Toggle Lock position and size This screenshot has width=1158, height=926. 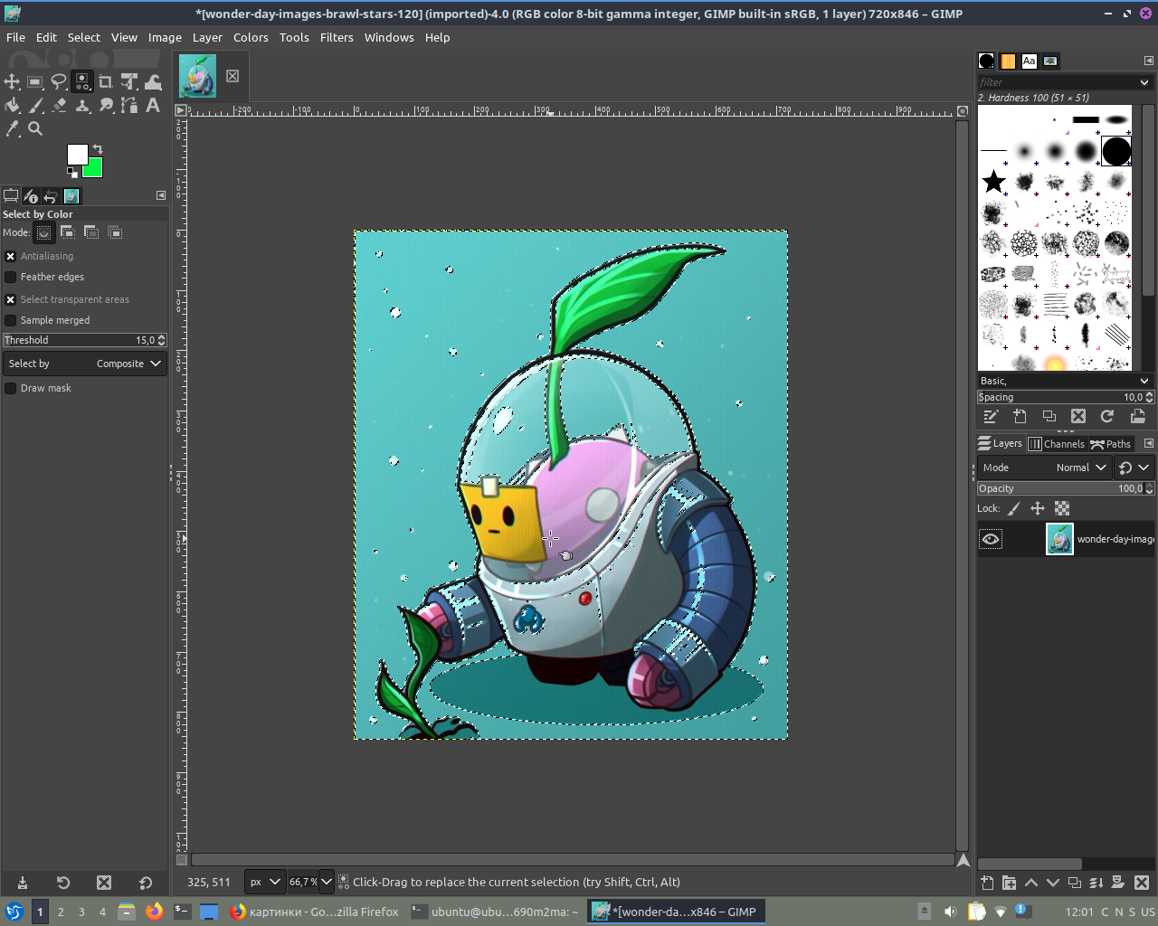(1038, 508)
